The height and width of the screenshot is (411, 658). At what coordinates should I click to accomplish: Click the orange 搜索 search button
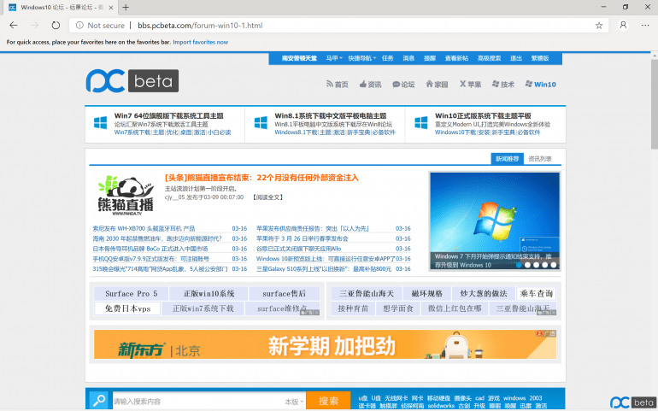[x=328, y=401]
